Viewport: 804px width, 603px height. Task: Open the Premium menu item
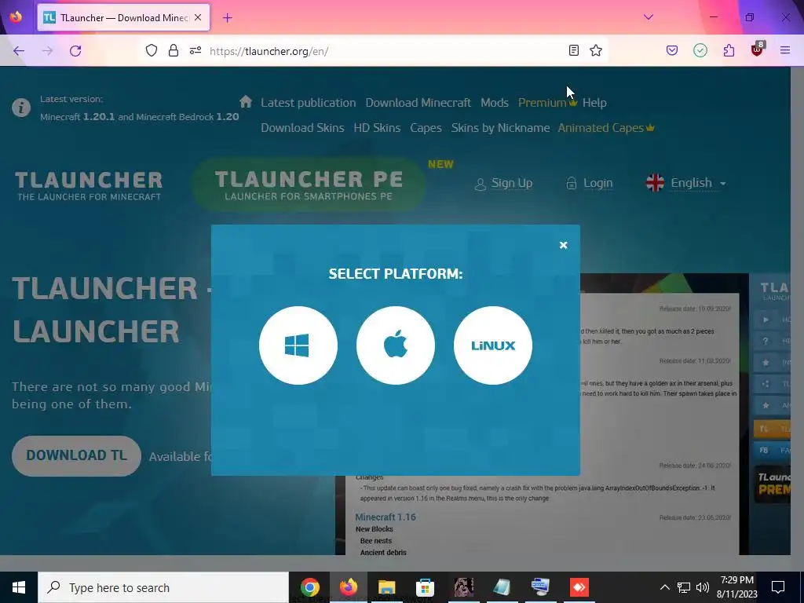(x=547, y=103)
